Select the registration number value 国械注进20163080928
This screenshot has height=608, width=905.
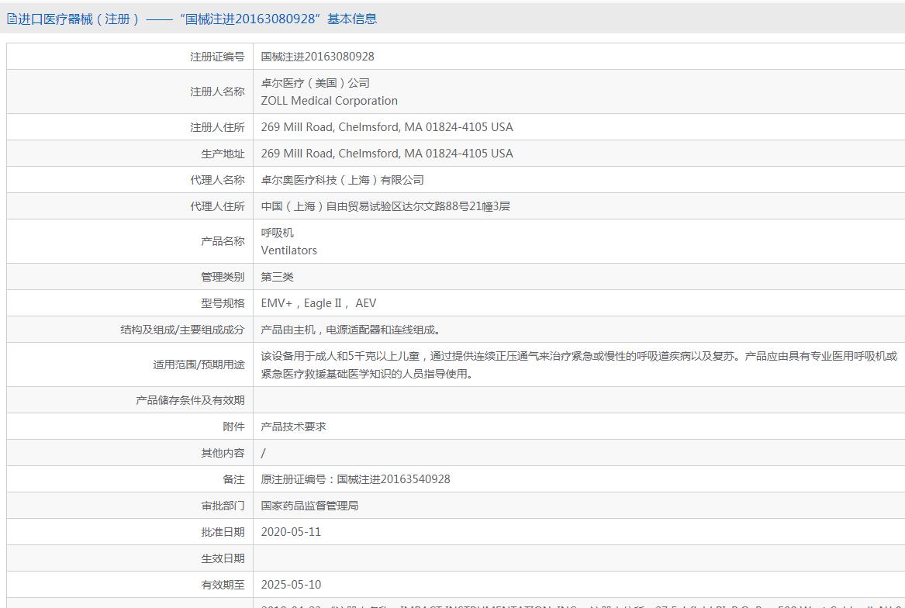pos(317,57)
